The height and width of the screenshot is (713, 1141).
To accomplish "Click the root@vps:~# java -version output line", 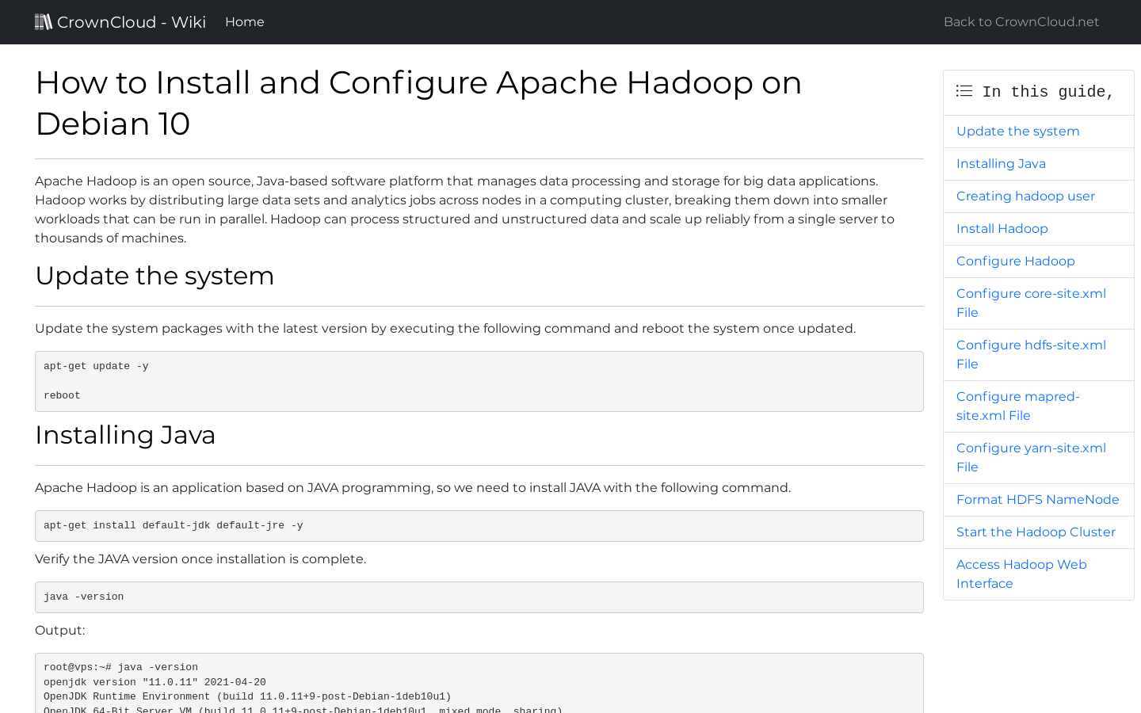I will [x=120, y=668].
